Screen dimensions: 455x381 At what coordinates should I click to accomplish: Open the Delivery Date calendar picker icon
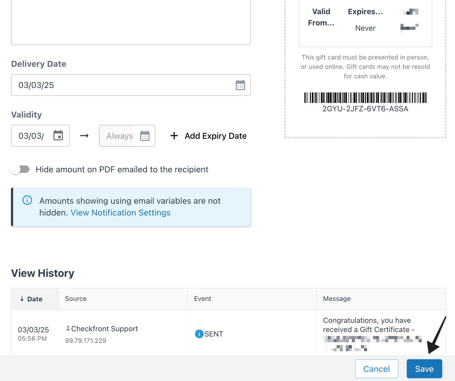click(x=240, y=85)
